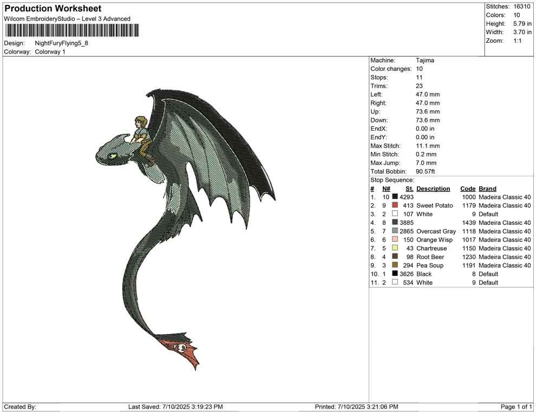Click the Description column header
The height and width of the screenshot is (412, 536).
[x=433, y=189]
